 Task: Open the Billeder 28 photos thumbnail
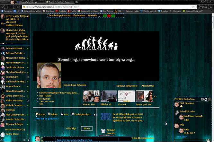109,96
